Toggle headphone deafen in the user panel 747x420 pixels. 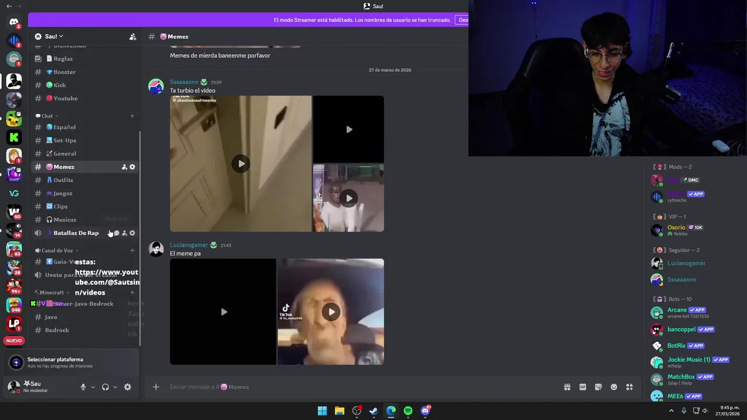[x=105, y=387]
